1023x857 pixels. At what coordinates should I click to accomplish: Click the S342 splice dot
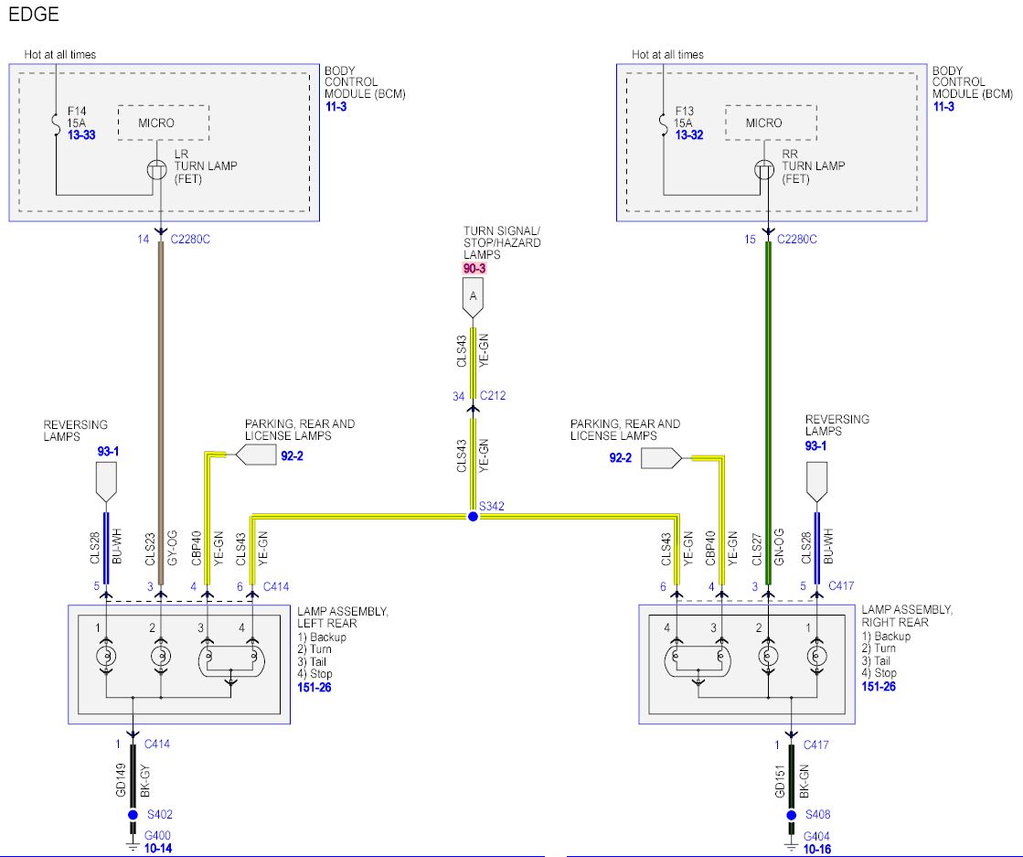coord(473,517)
